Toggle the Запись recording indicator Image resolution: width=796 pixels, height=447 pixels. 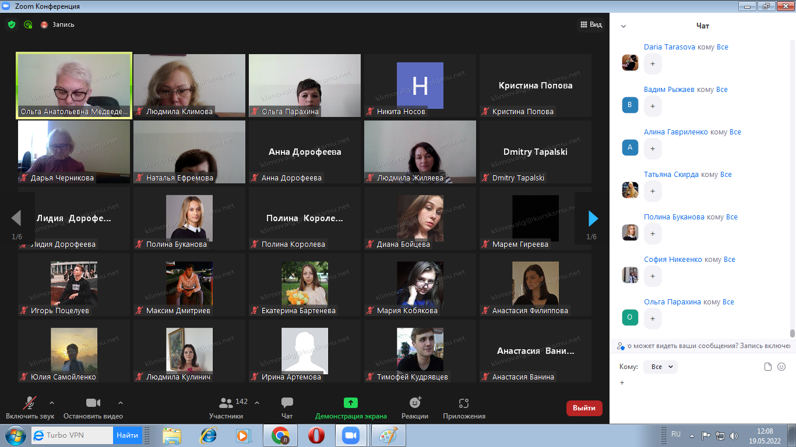58,24
